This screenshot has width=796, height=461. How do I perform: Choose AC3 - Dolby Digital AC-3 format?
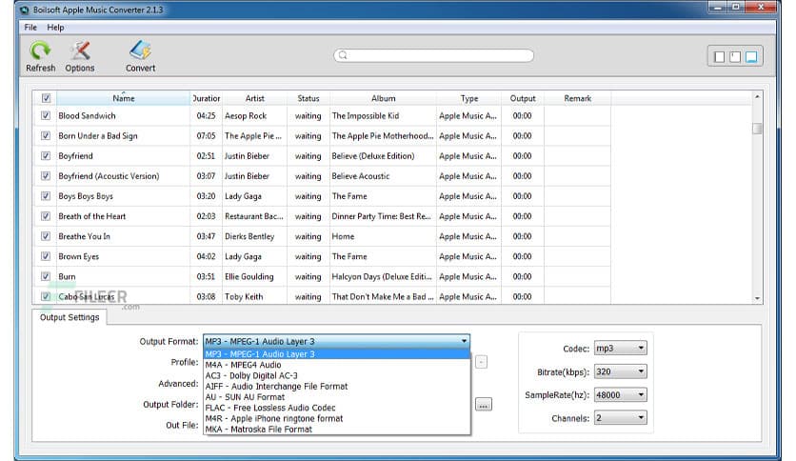336,375
